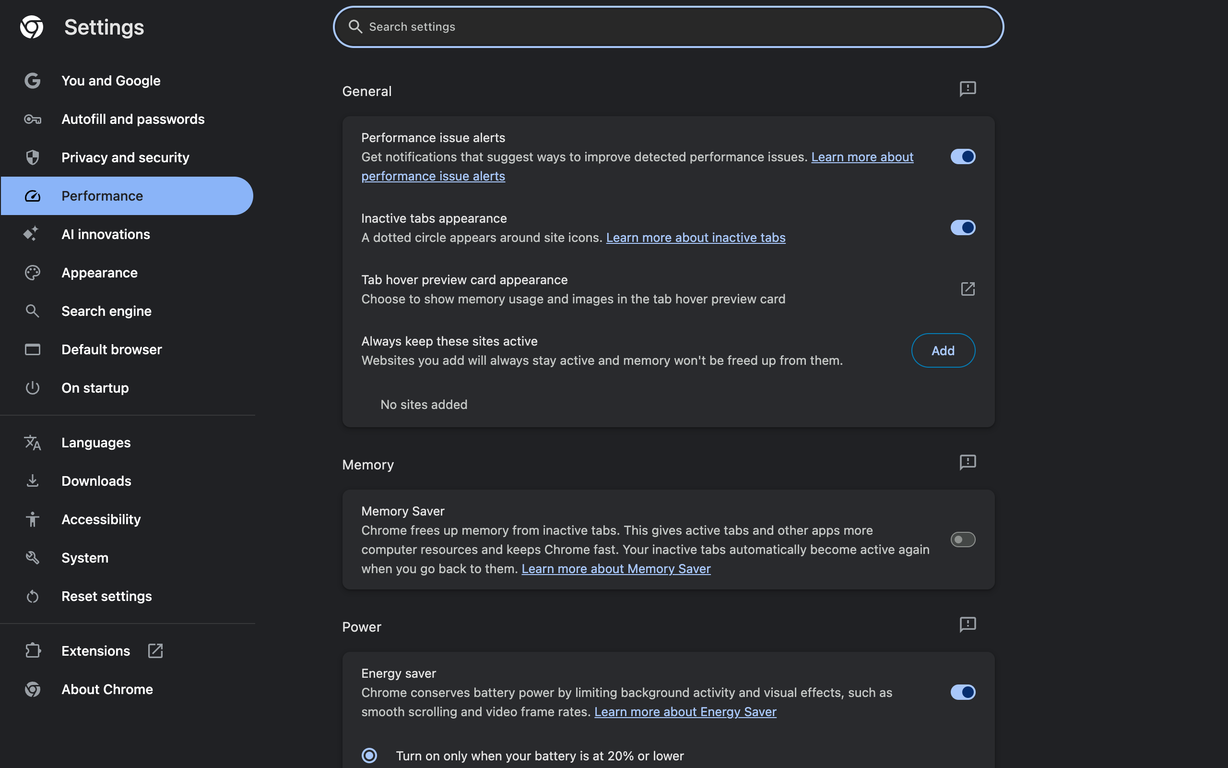Image resolution: width=1228 pixels, height=768 pixels.
Task: Open Autofill and passwords settings
Action: point(127,120)
